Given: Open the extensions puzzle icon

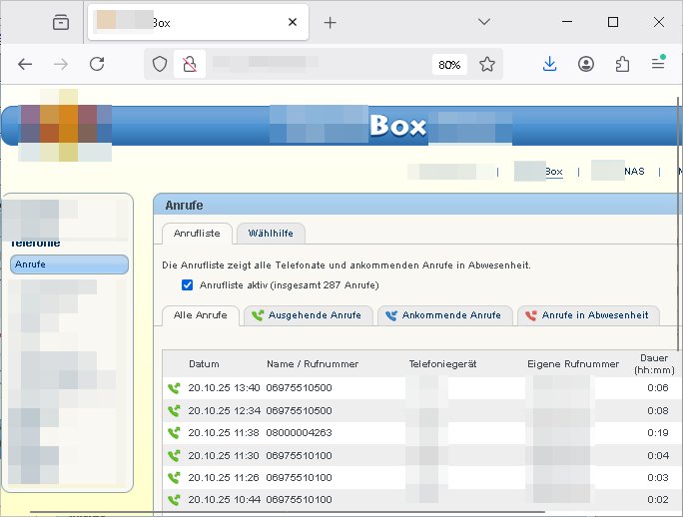Looking at the screenshot, I should 622,64.
